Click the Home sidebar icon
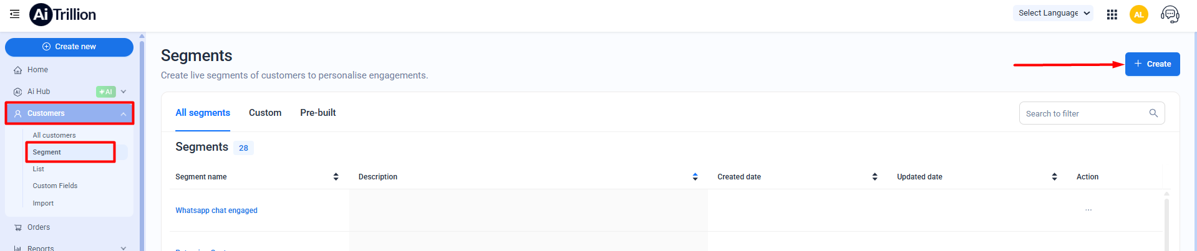Screen dimensions: 1197x251 pyautogui.click(x=18, y=70)
